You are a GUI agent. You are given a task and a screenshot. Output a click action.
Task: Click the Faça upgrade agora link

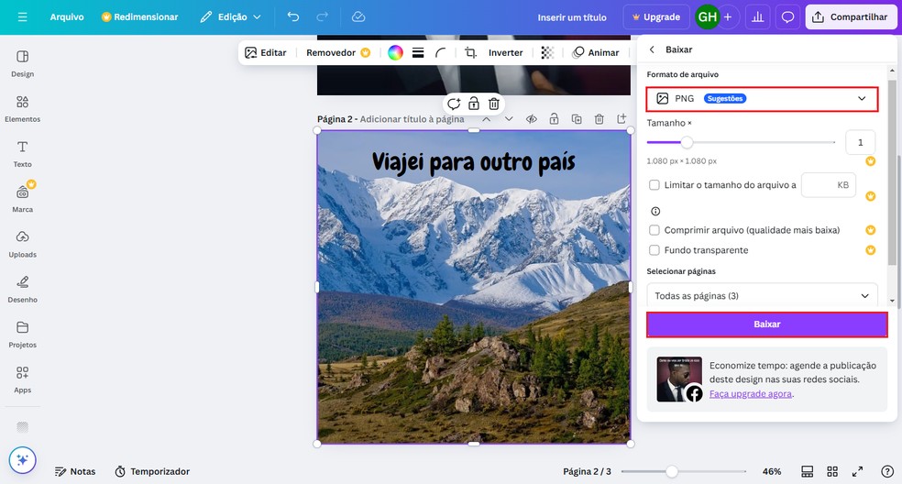point(750,393)
